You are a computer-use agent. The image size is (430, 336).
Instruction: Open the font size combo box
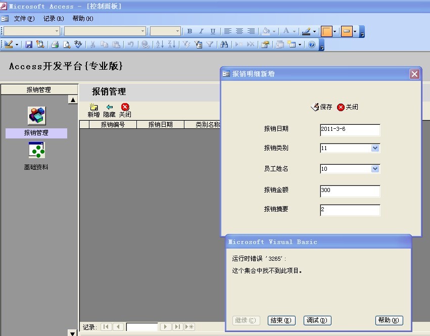[165, 31]
